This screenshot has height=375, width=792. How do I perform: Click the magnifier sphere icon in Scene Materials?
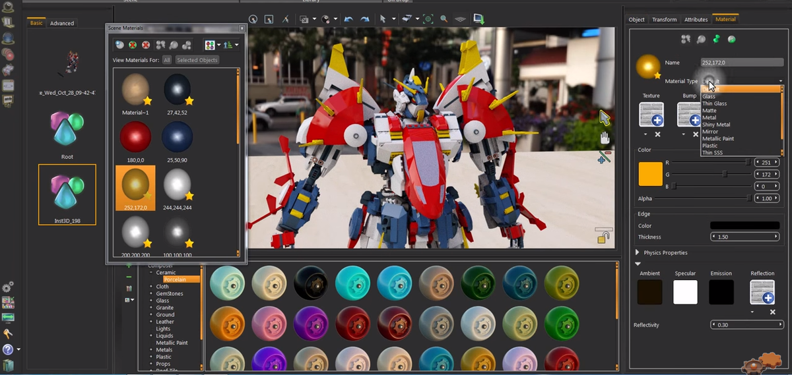tap(174, 45)
